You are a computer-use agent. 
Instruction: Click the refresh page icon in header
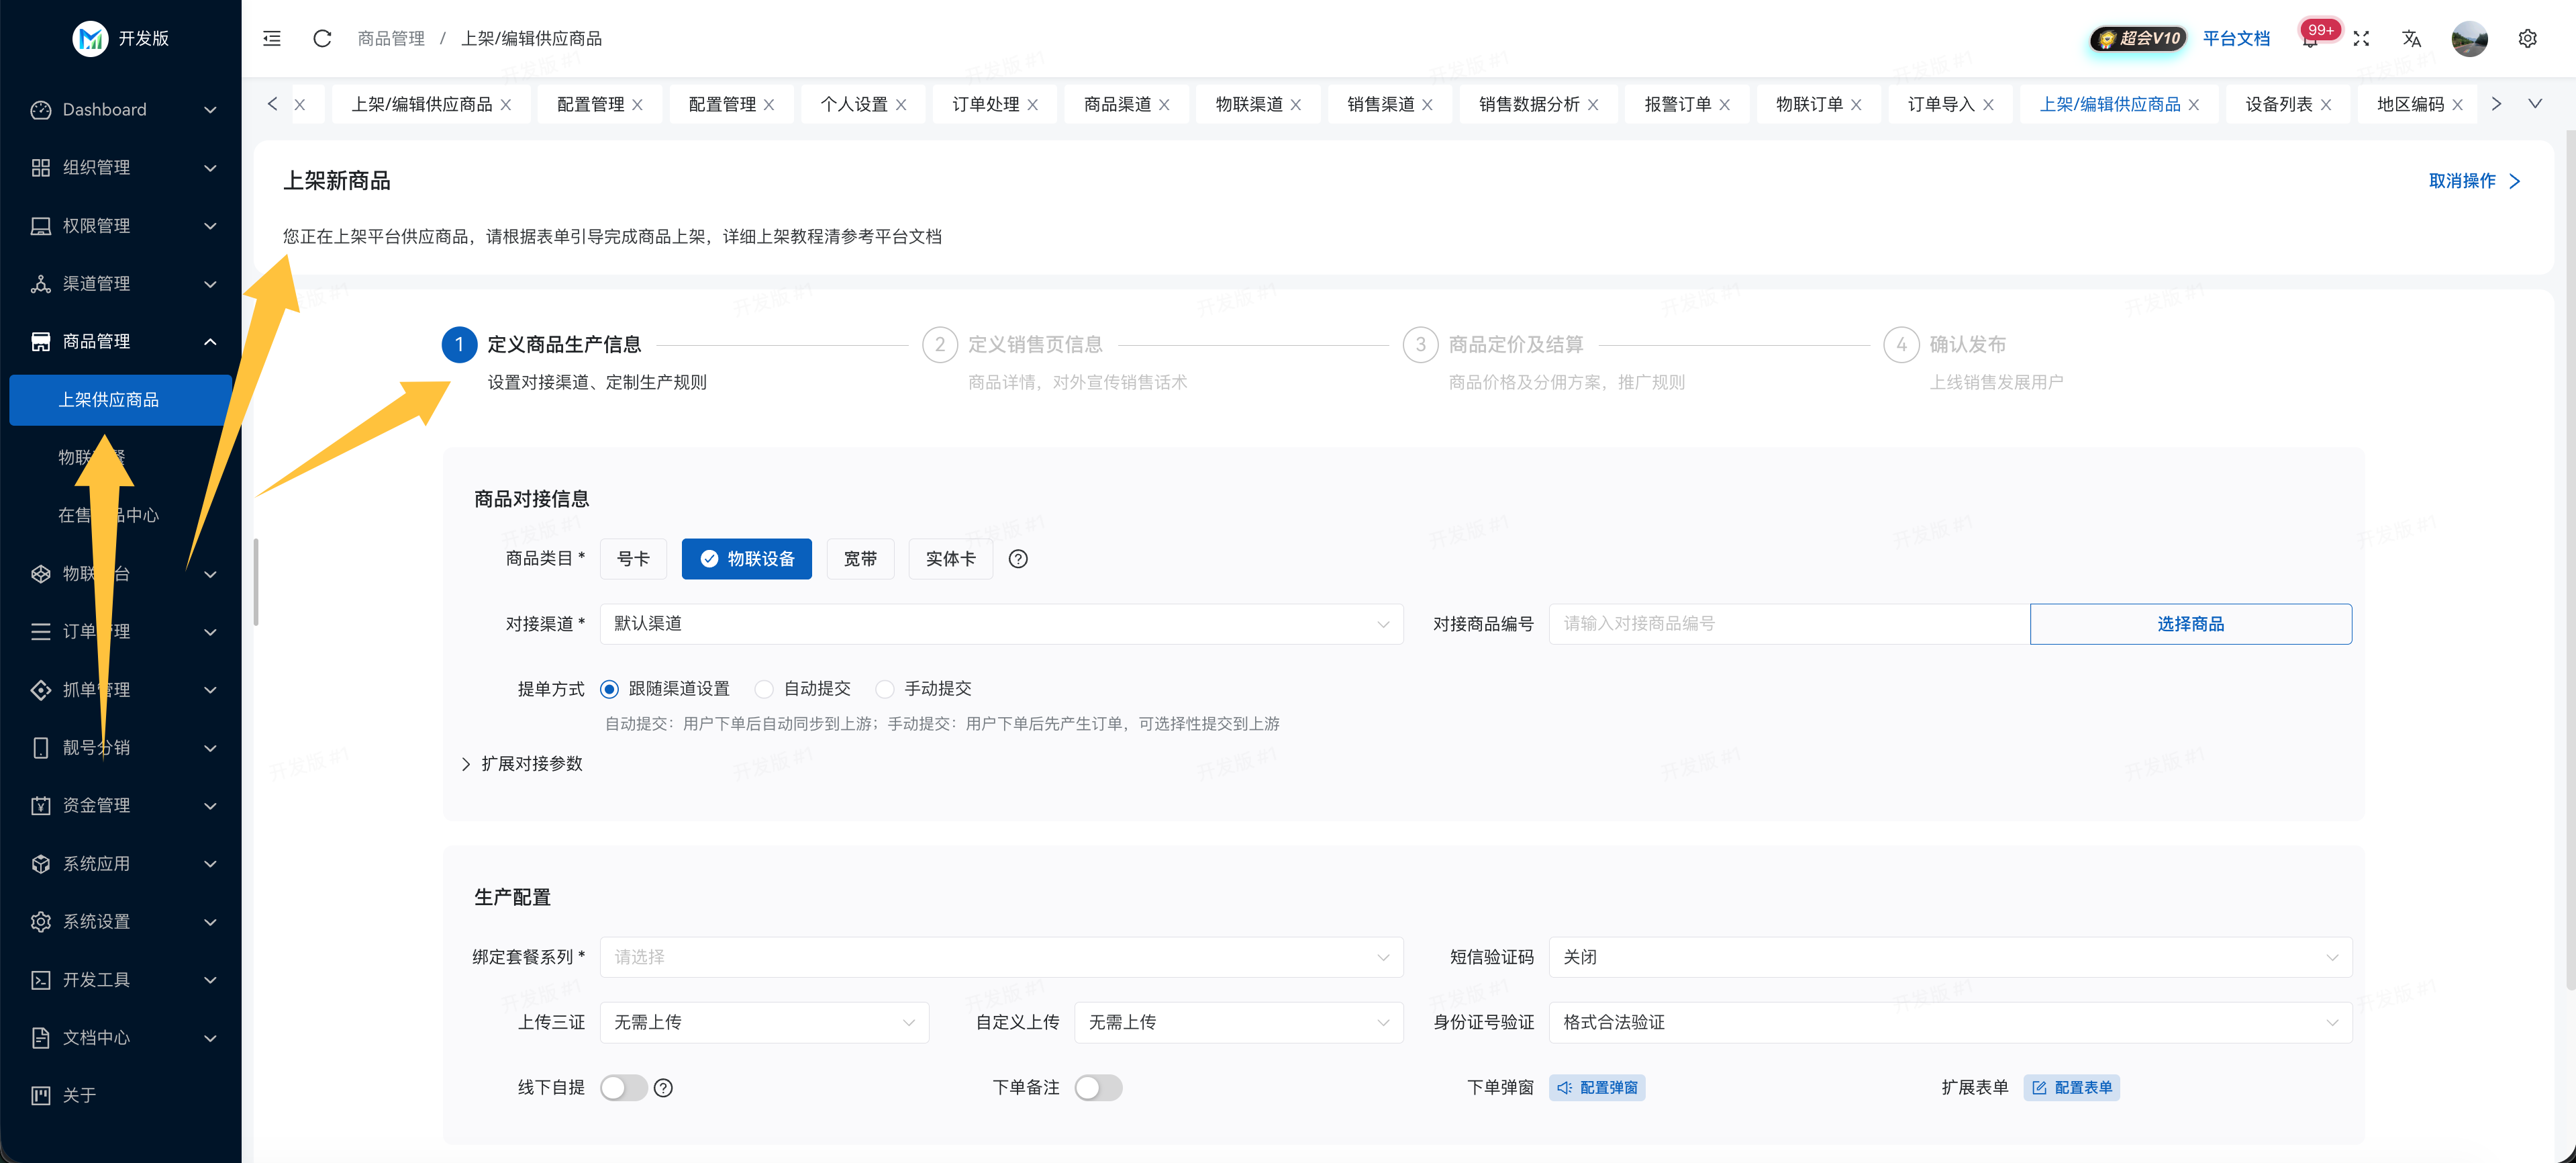pyautogui.click(x=322, y=38)
